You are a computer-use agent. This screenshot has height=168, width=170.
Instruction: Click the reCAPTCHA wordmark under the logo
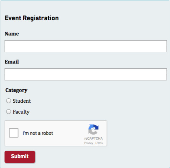pyautogui.click(x=93, y=138)
